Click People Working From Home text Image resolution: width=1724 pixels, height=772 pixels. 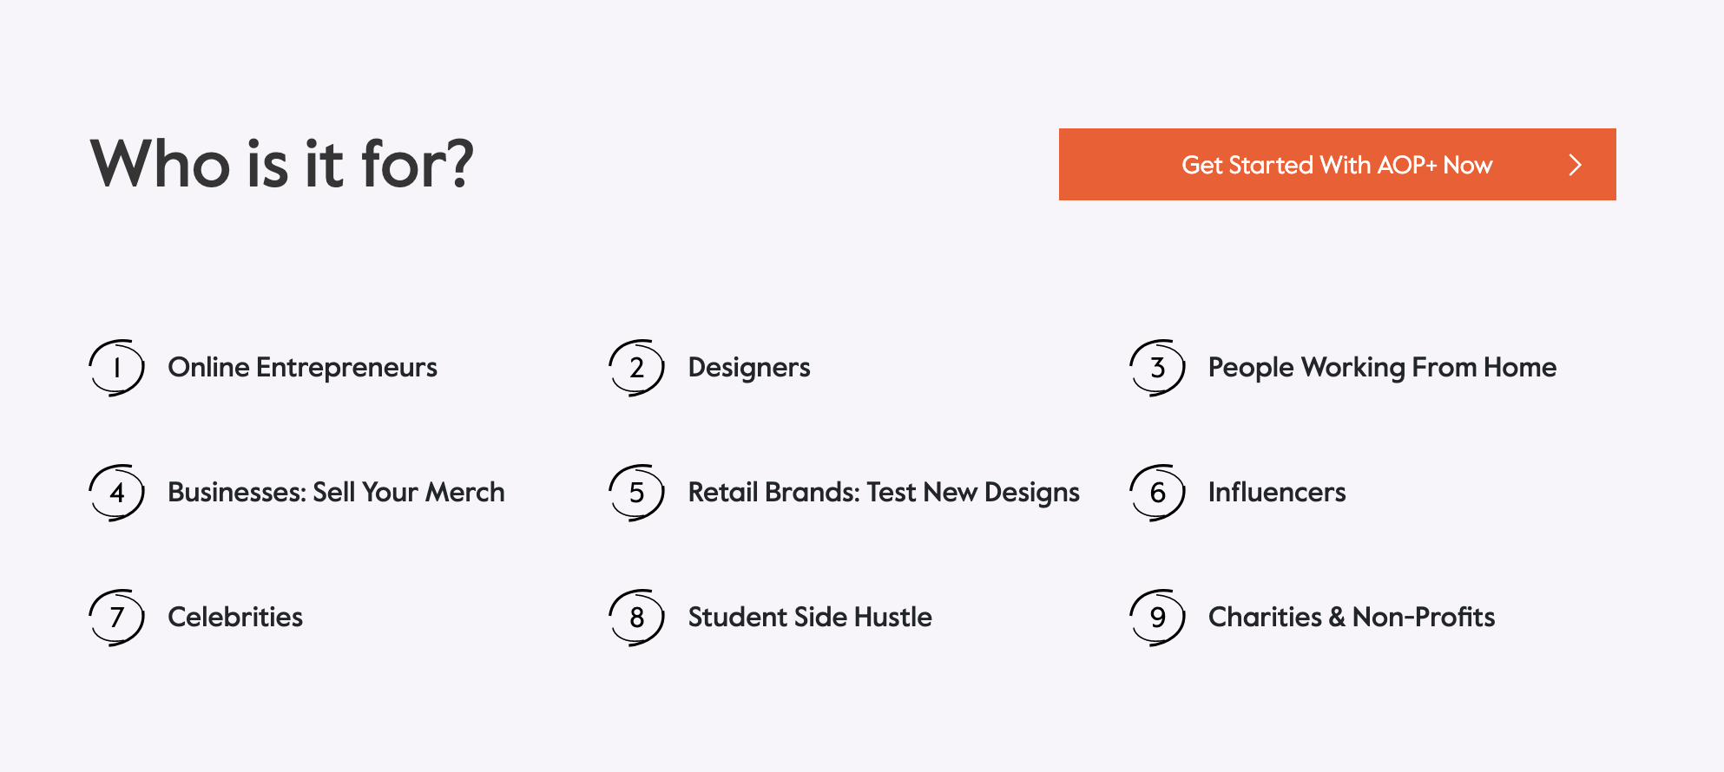coord(1382,368)
